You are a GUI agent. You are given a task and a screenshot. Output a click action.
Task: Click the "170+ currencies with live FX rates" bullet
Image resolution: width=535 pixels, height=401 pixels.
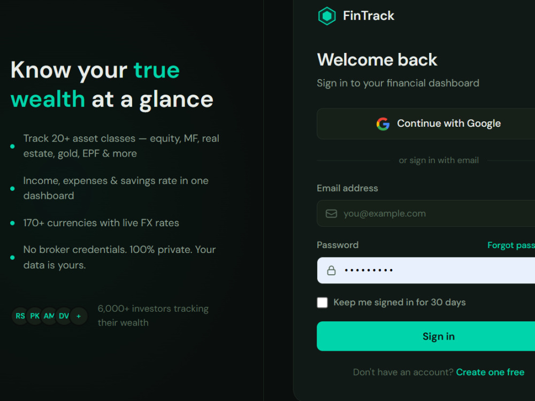[x=101, y=223]
